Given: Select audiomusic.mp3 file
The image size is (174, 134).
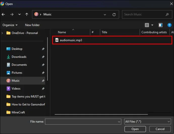Looking at the screenshot, I should tap(112, 40).
